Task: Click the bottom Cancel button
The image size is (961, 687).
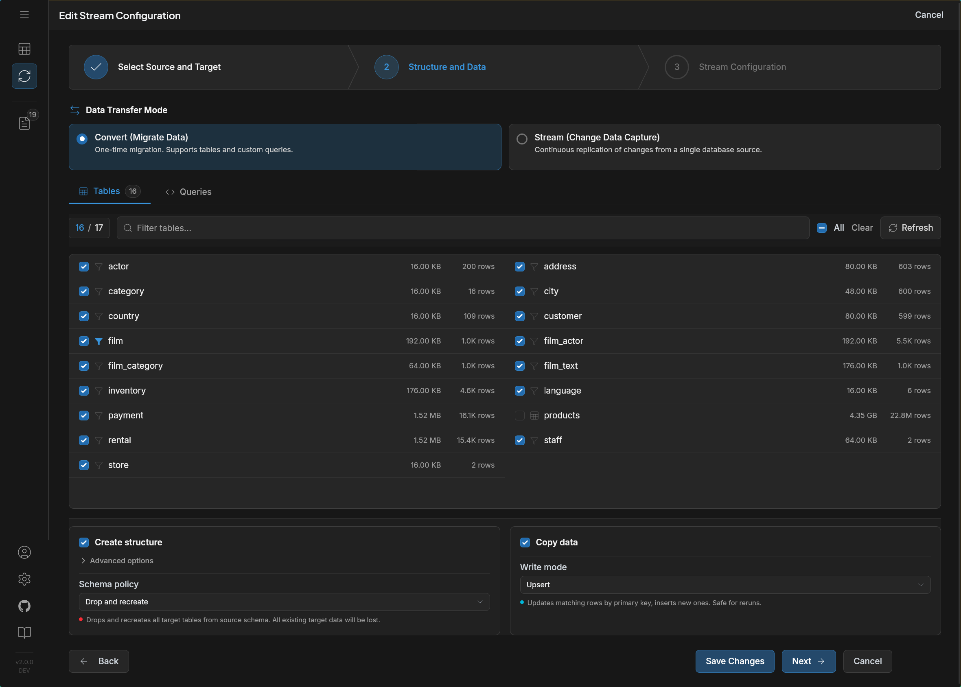Action: point(867,661)
